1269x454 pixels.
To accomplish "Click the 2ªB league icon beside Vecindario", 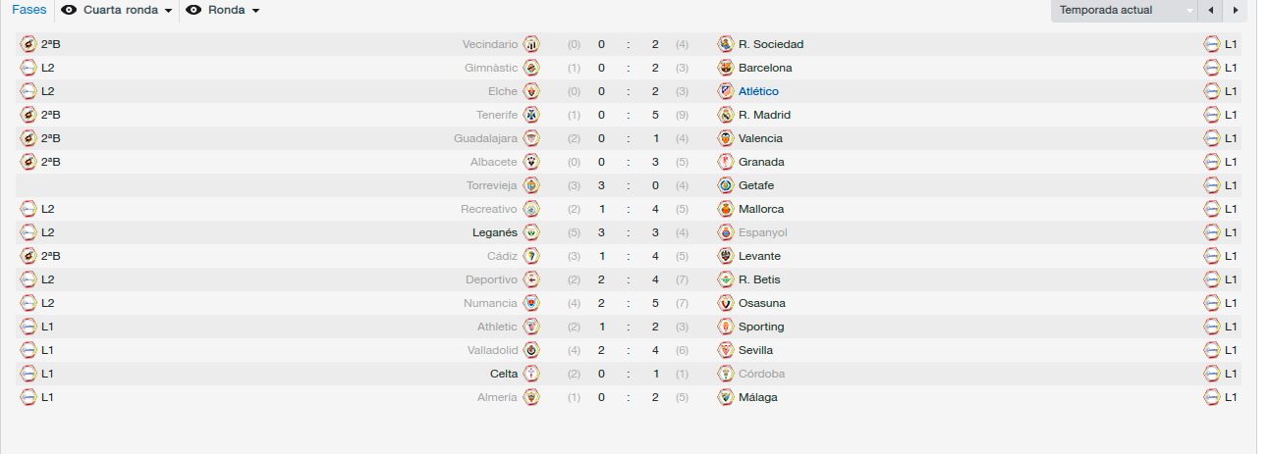I will coord(28,44).
